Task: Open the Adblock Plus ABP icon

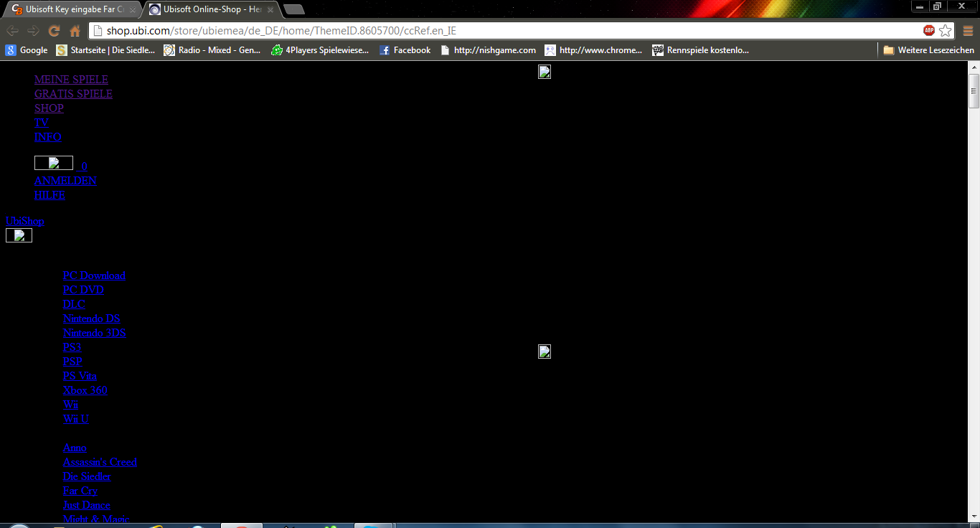Action: [x=929, y=30]
